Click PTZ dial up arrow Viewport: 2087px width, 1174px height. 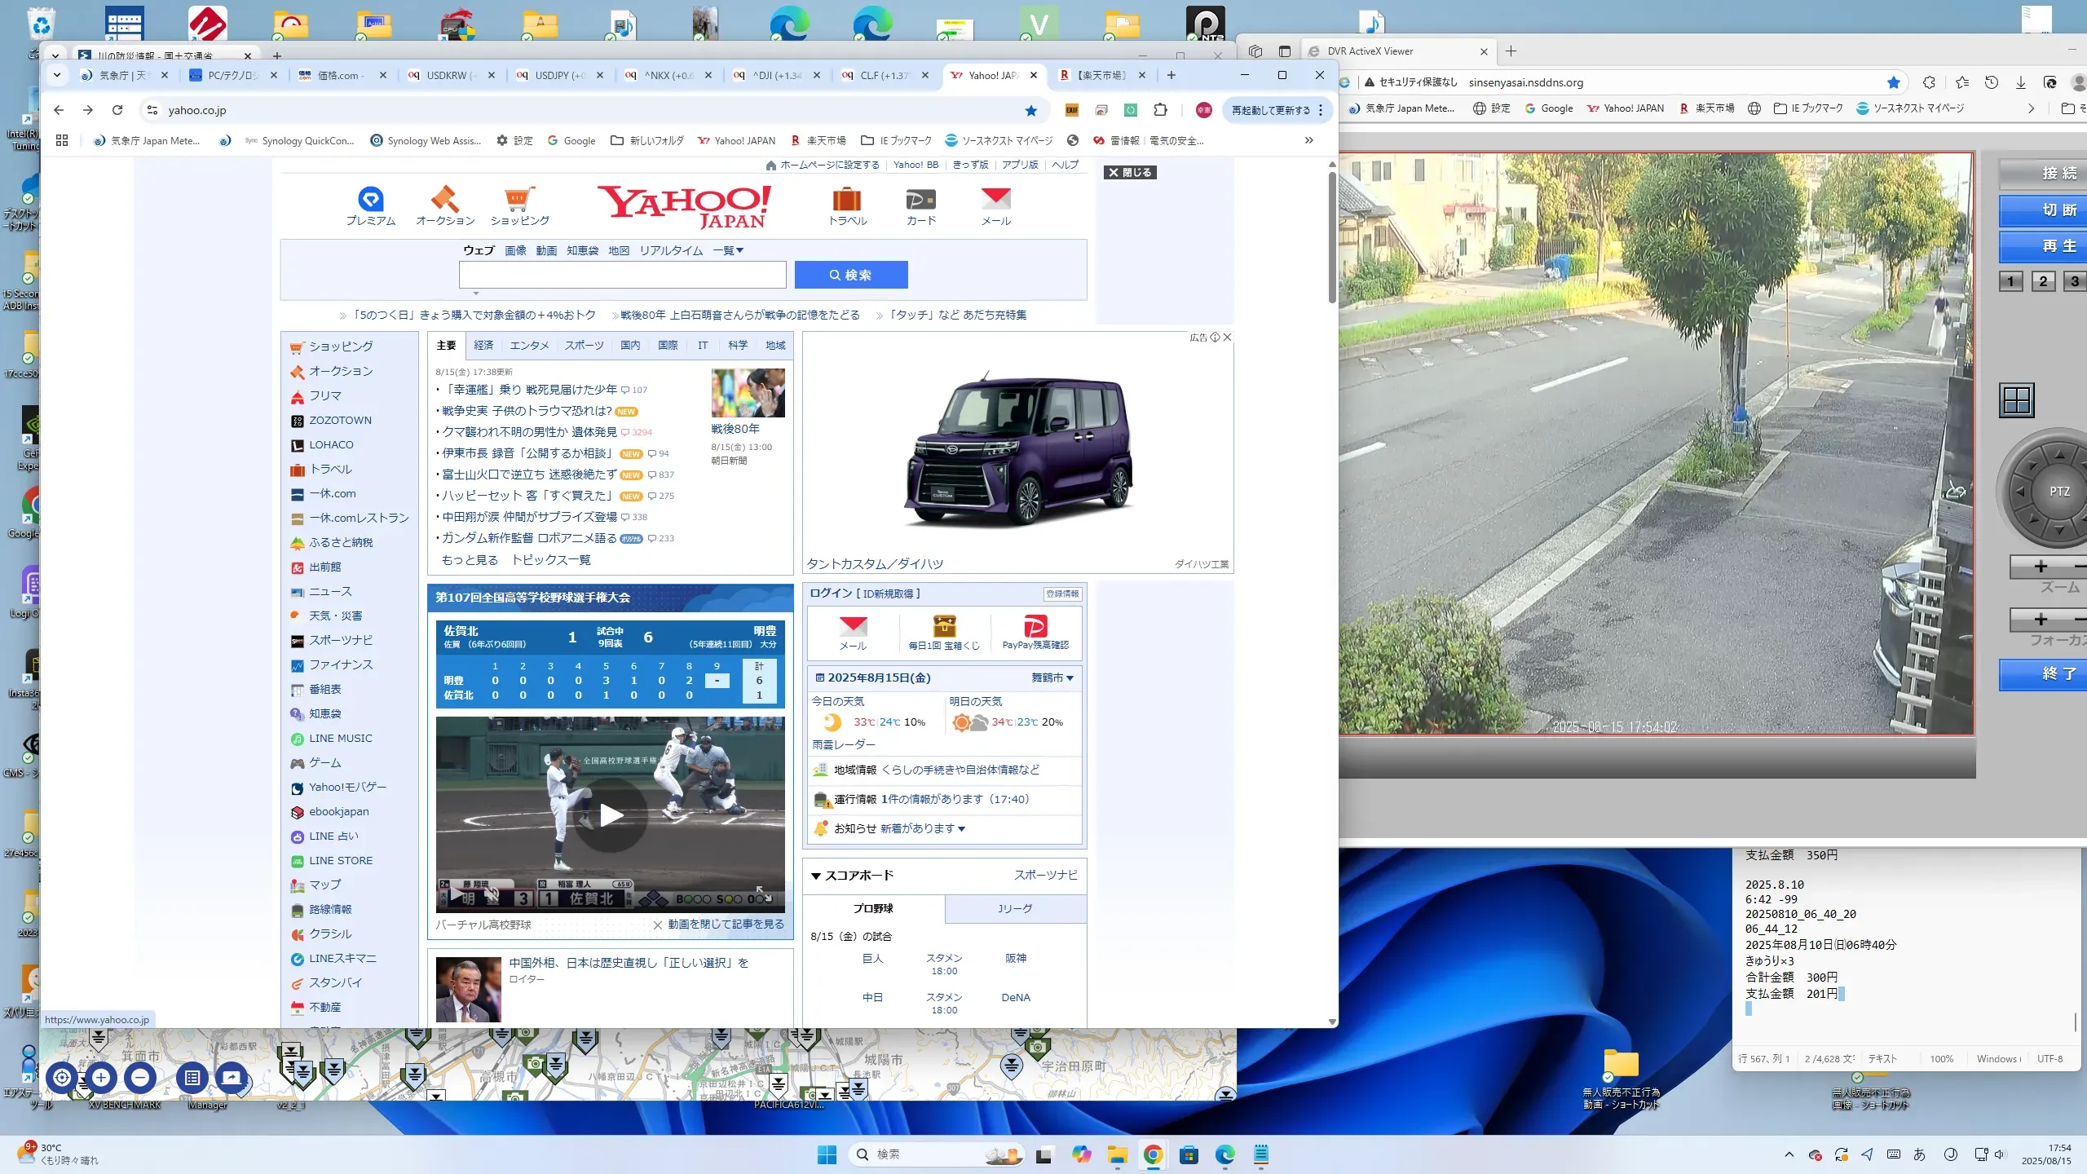pos(2059,455)
